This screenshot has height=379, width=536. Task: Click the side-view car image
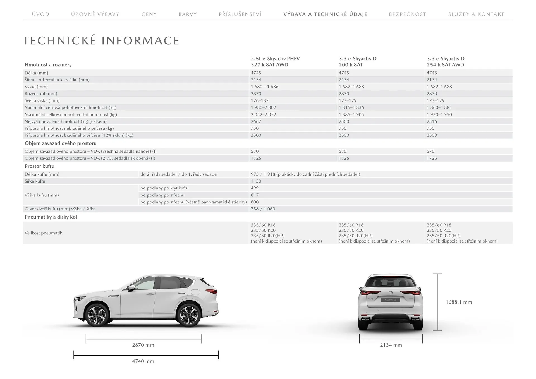click(146, 301)
